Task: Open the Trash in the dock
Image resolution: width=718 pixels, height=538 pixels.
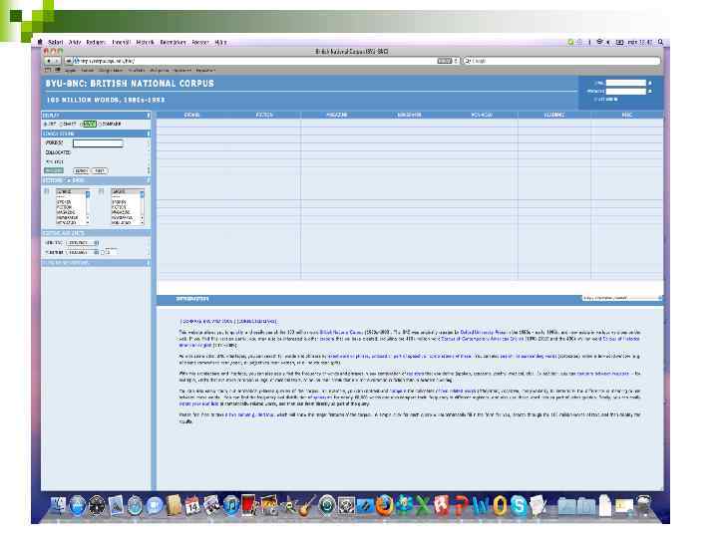Action: point(644,505)
